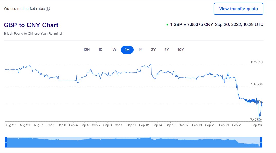Image resolution: width=276 pixels, height=153 pixels.
Task: Click the Aug 29 axis label
Action: pyautogui.click(x=25, y=125)
